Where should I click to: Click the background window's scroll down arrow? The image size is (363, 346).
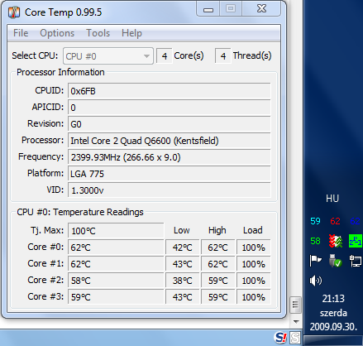(296, 322)
